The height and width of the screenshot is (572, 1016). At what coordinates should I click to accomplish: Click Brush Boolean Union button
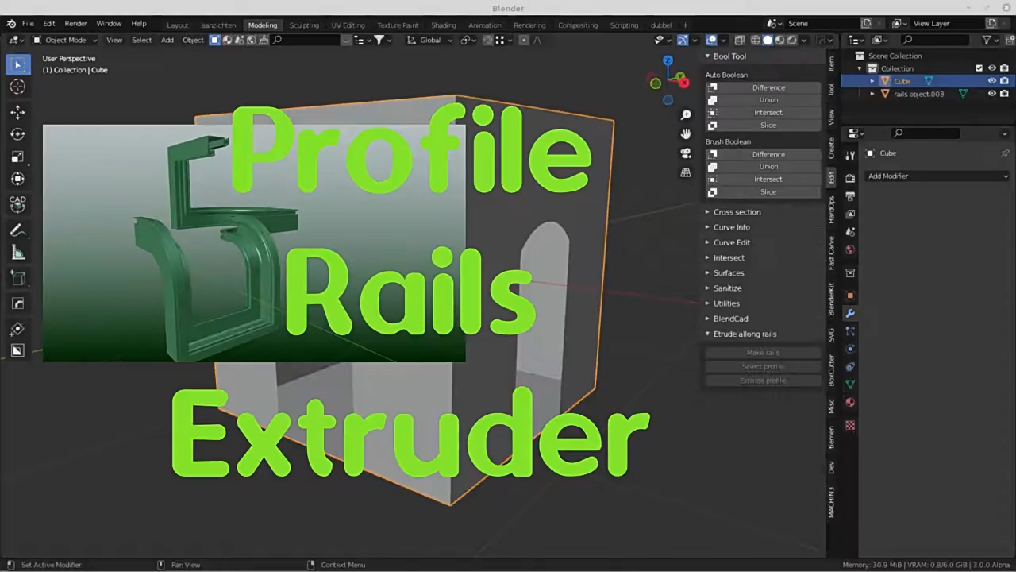(x=768, y=167)
